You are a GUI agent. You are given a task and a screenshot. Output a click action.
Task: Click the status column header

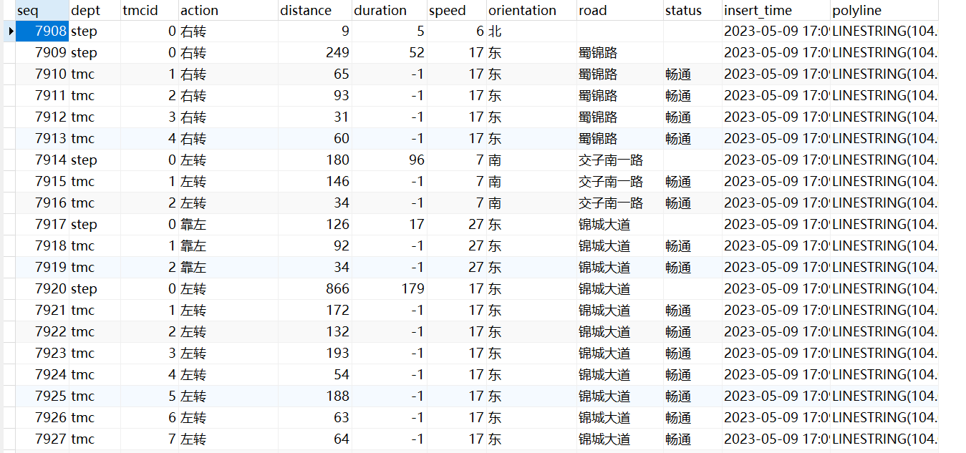pos(692,10)
